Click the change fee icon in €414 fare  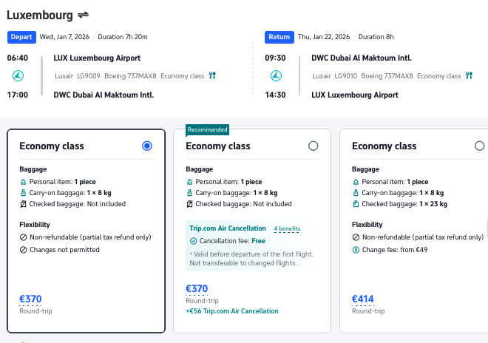(x=356, y=250)
